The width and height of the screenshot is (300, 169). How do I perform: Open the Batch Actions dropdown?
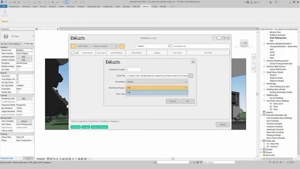tap(105, 46)
